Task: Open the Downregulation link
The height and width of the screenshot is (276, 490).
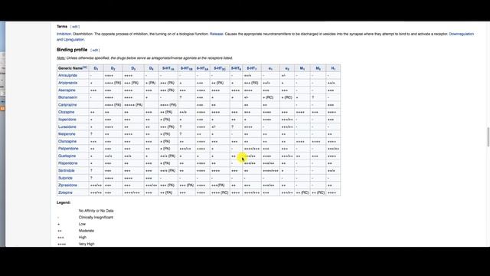Action: tap(461, 34)
